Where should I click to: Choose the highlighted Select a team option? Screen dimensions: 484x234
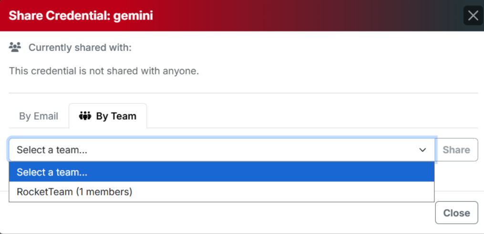52,172
